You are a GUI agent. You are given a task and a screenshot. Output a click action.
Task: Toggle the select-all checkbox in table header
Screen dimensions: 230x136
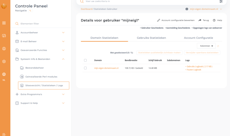click(85, 60)
